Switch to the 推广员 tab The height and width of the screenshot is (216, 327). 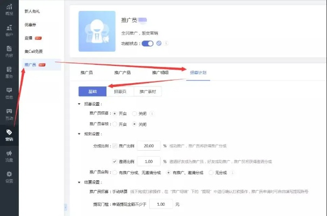pos(86,72)
